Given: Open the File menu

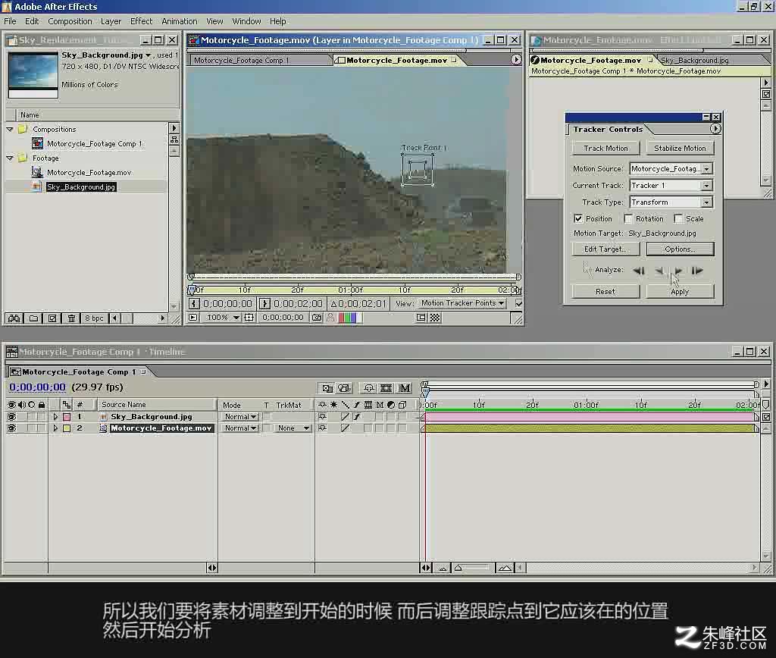Looking at the screenshot, I should (x=10, y=21).
